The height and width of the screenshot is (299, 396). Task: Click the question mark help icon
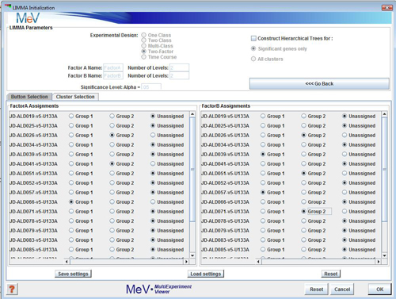tap(12, 289)
